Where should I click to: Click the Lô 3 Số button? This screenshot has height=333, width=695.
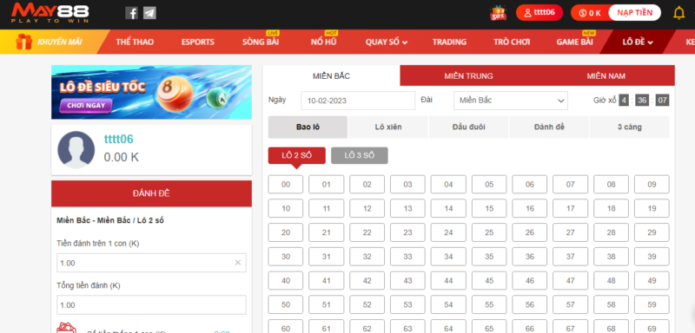coord(359,156)
